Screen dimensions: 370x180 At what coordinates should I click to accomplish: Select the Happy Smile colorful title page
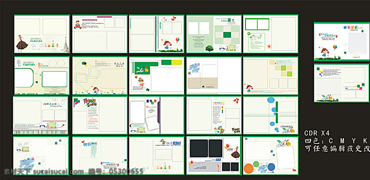coord(100,115)
